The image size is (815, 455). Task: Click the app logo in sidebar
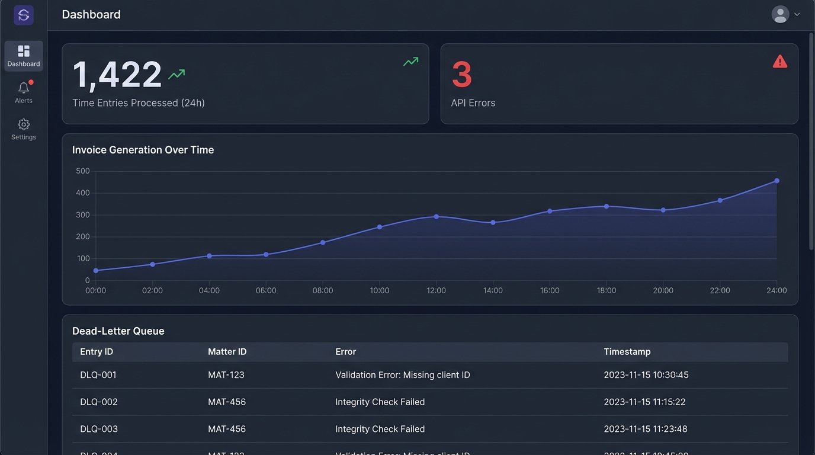(x=24, y=15)
